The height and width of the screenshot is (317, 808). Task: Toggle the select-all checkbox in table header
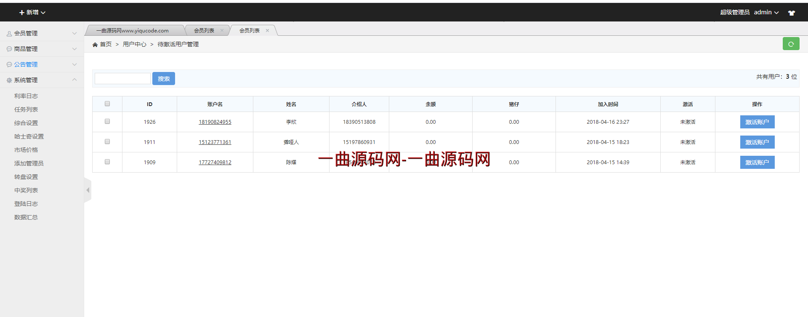click(107, 104)
